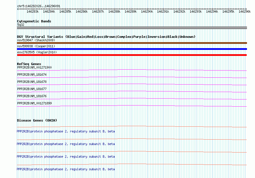The width and height of the screenshot is (255, 178).
Task: Select the red loss variant bar
Action: (132, 55)
